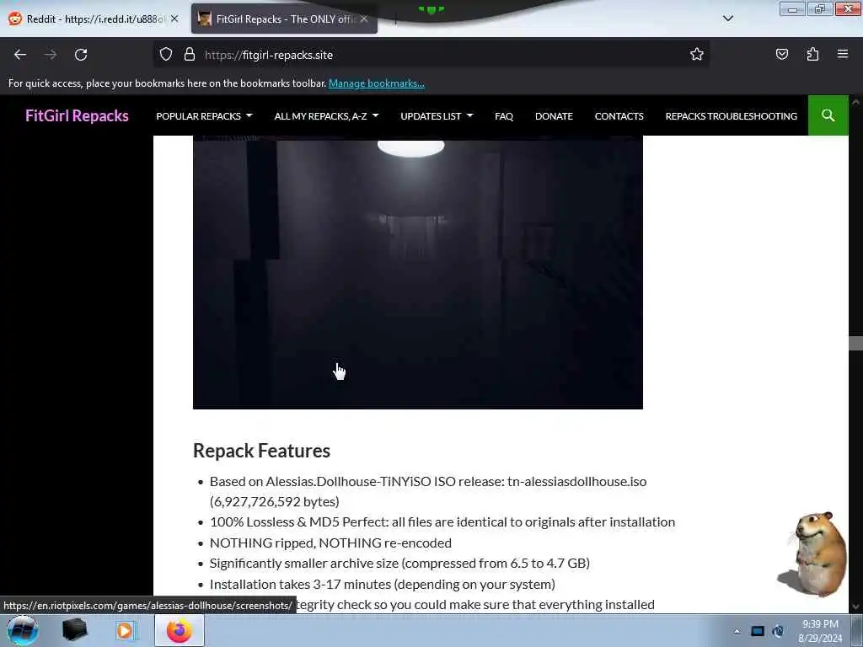863x647 pixels.
Task: Open the tracking protection shield icon
Action: pos(166,55)
